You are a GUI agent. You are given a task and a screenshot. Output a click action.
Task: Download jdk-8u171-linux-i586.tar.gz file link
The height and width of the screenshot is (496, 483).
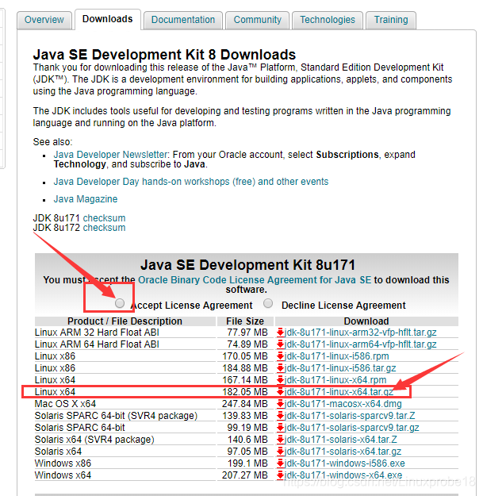pos(340,368)
